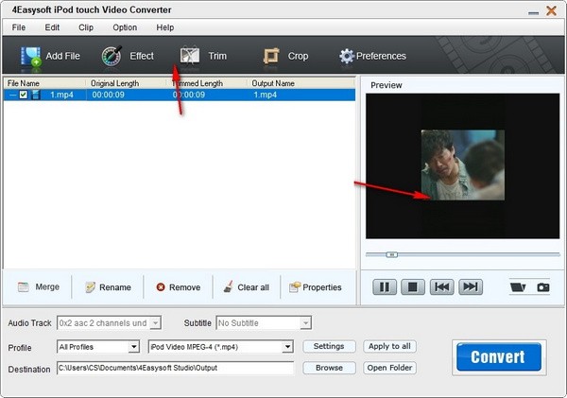Click Browse for destination folder
Image resolution: width=567 pixels, height=398 pixels.
coord(329,368)
